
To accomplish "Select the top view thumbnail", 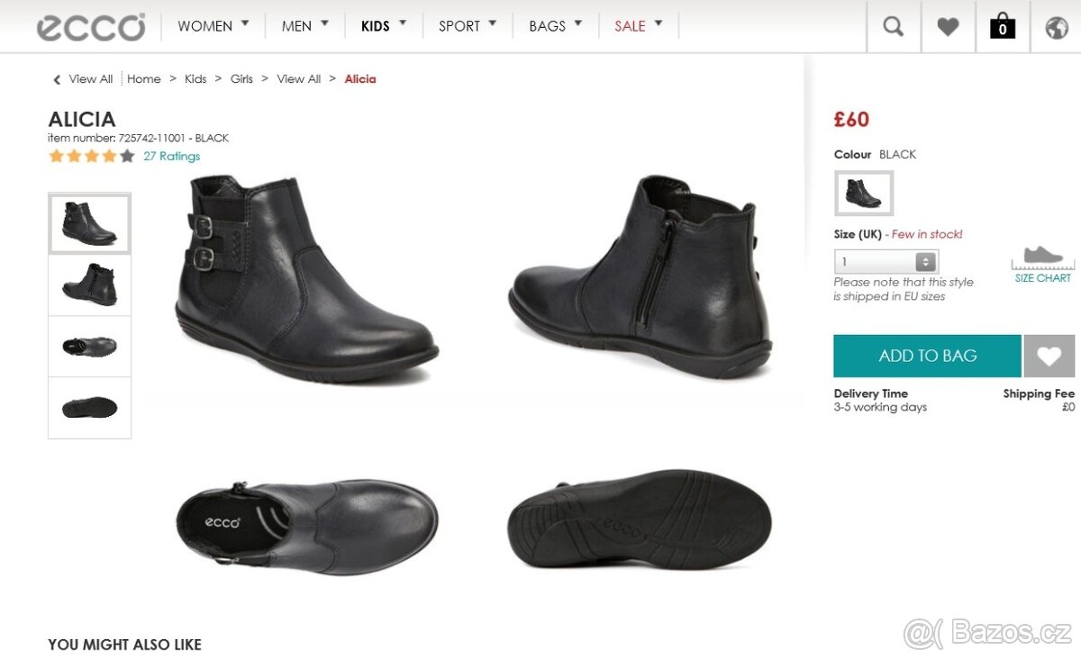I will pyautogui.click(x=89, y=347).
